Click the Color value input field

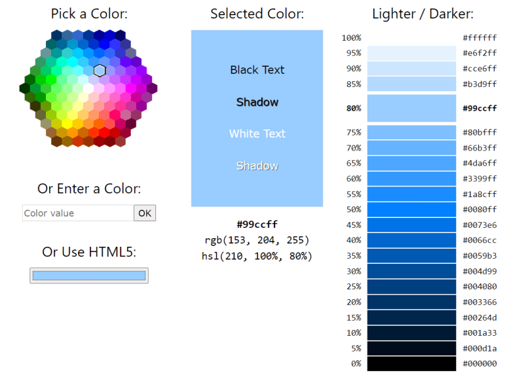point(78,213)
